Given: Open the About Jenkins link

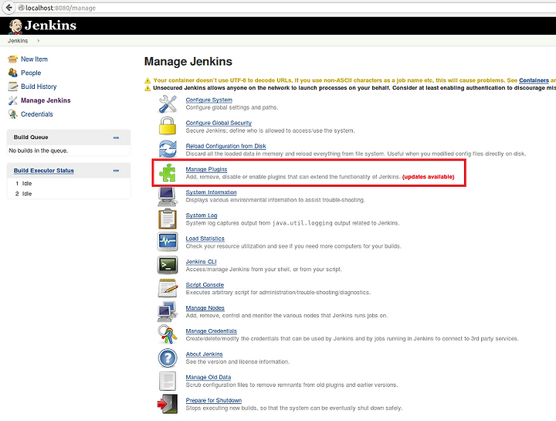Looking at the screenshot, I should coord(204,354).
